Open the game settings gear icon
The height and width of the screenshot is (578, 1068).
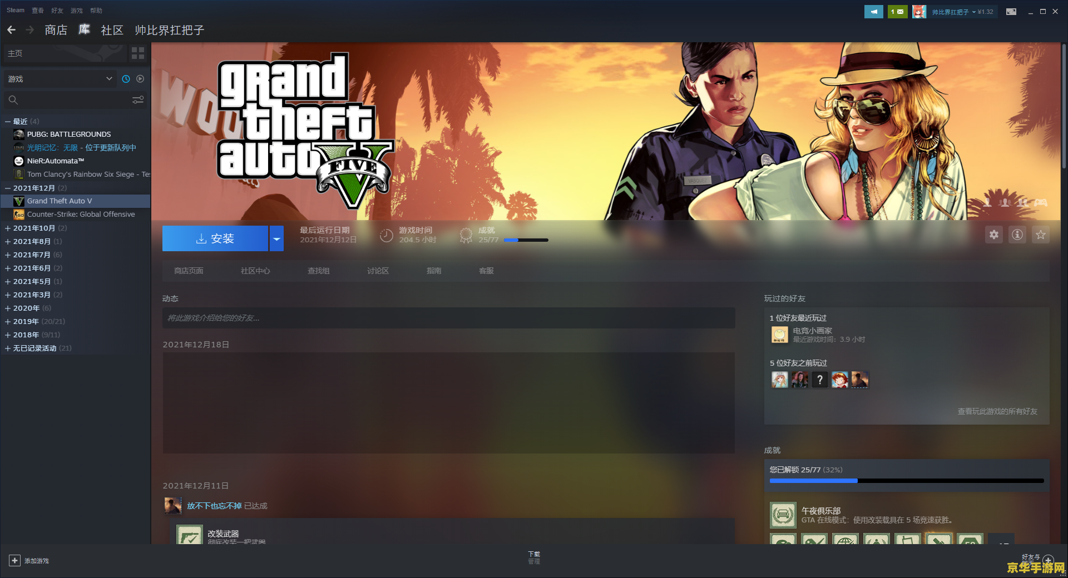coord(993,235)
